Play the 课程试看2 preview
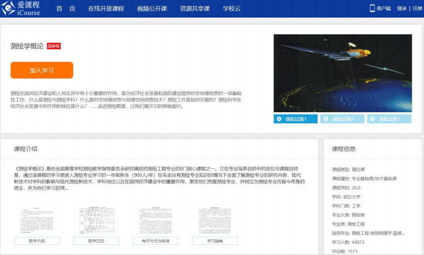Image resolution: width=424 pixels, height=255 pixels. [x=342, y=119]
